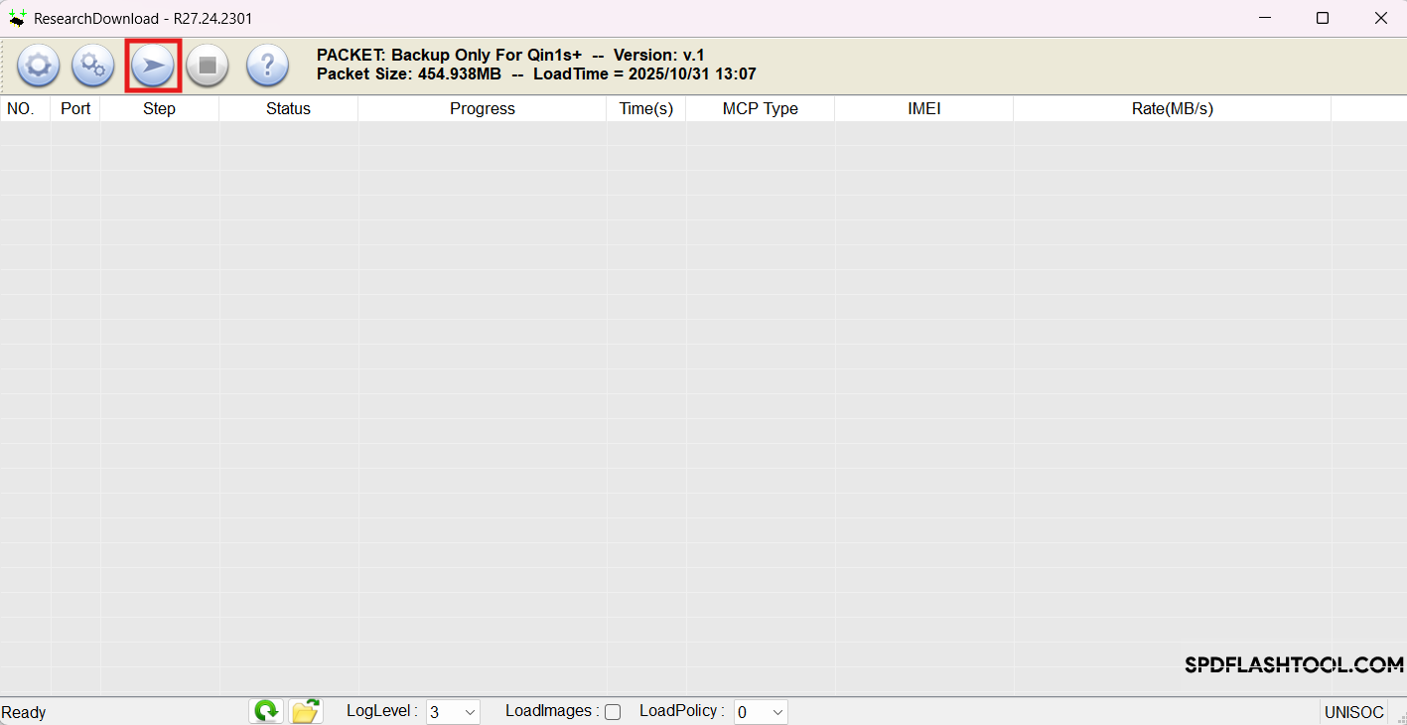
Task: Click the UNISOC label in the status bar
Action: pyautogui.click(x=1353, y=712)
